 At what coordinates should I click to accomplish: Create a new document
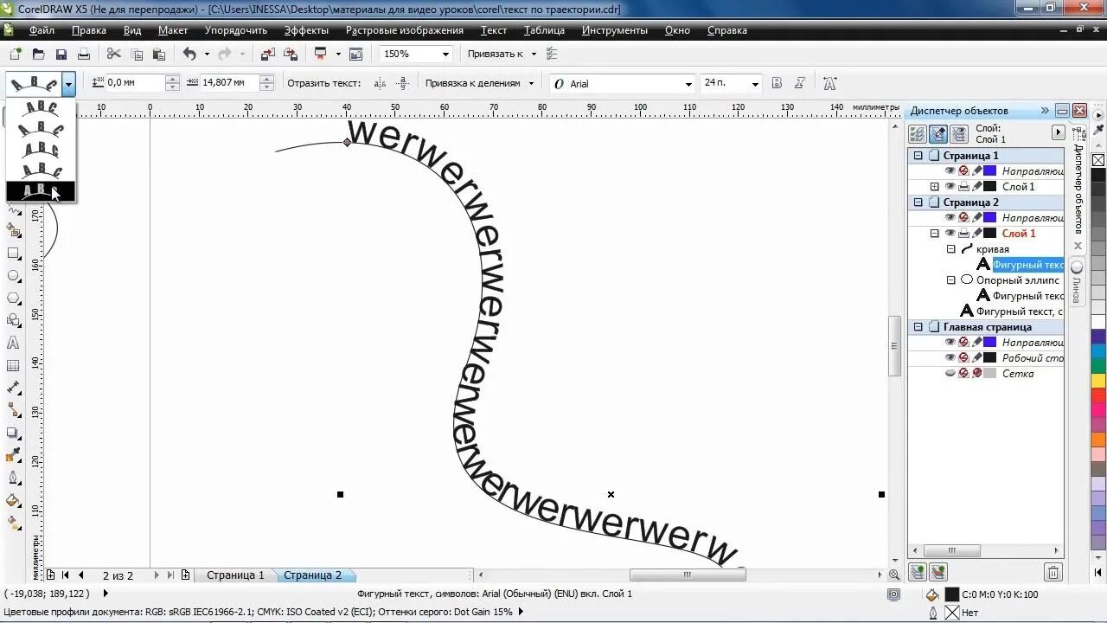point(16,54)
